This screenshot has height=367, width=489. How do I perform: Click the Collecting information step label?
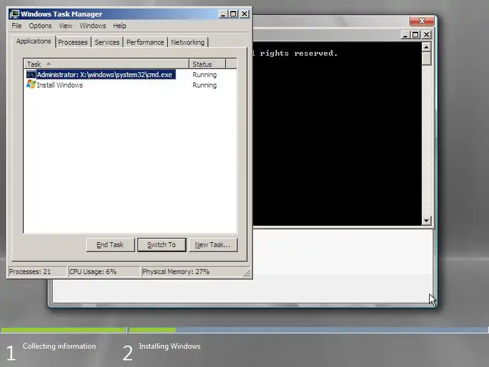click(x=59, y=346)
